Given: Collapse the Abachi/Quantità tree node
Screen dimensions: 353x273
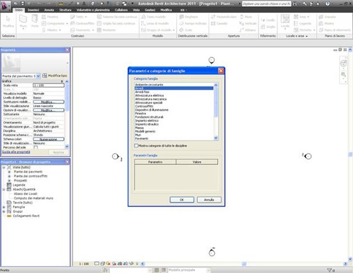Looking at the screenshot, I should 4,189.
